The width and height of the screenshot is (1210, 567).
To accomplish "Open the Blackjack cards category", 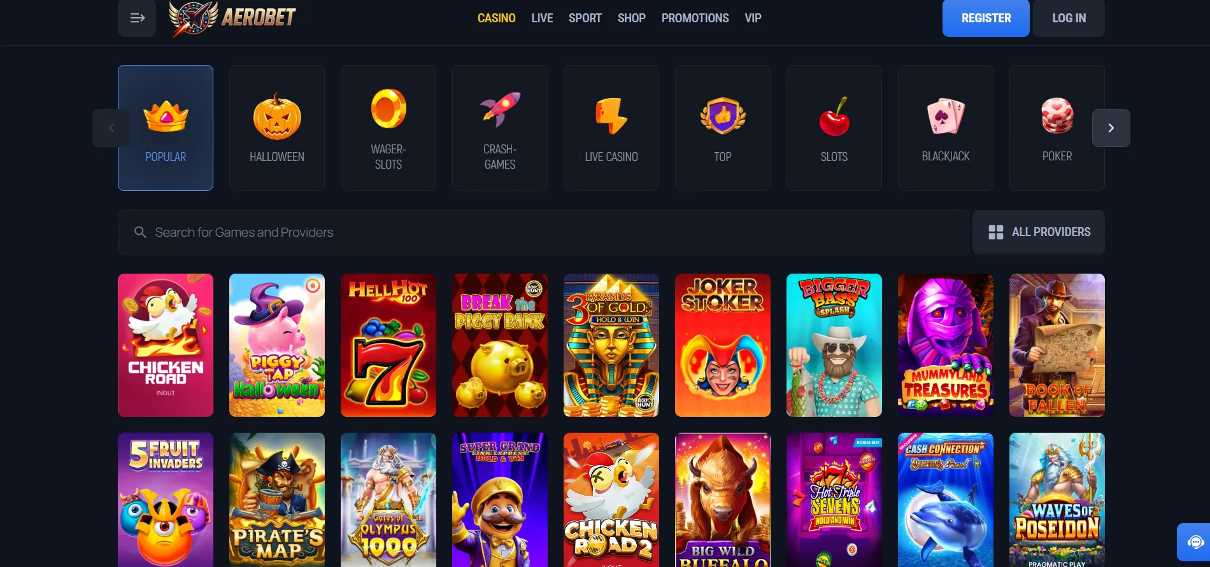I will pyautogui.click(x=946, y=128).
